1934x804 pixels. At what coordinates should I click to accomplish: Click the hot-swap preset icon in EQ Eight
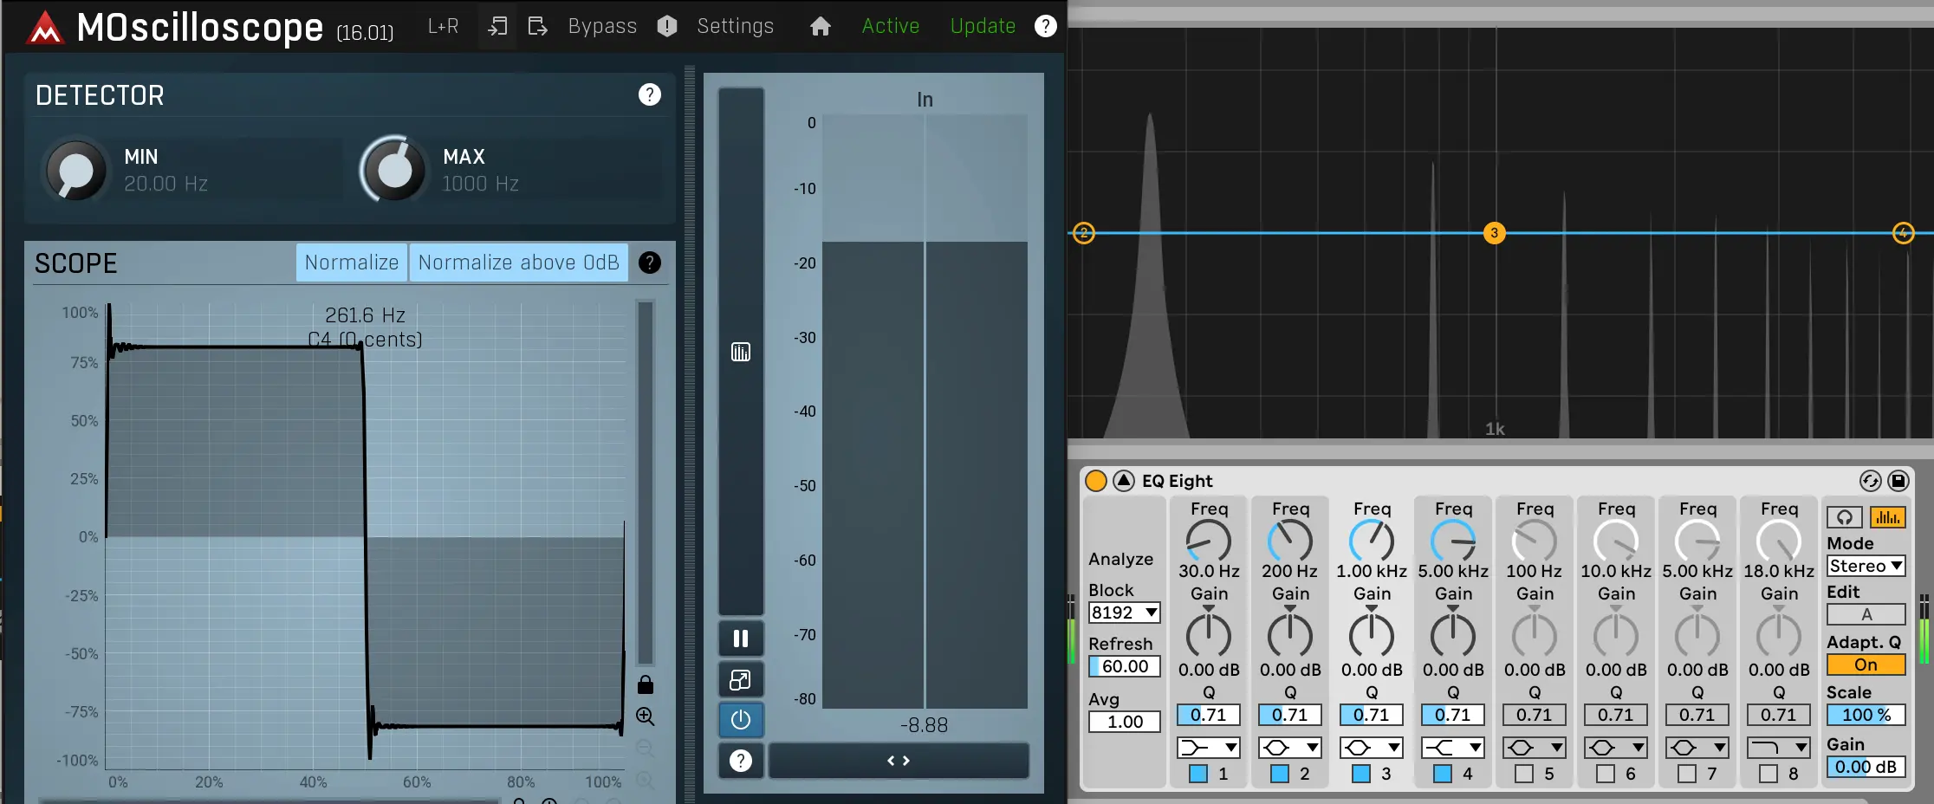1869,481
